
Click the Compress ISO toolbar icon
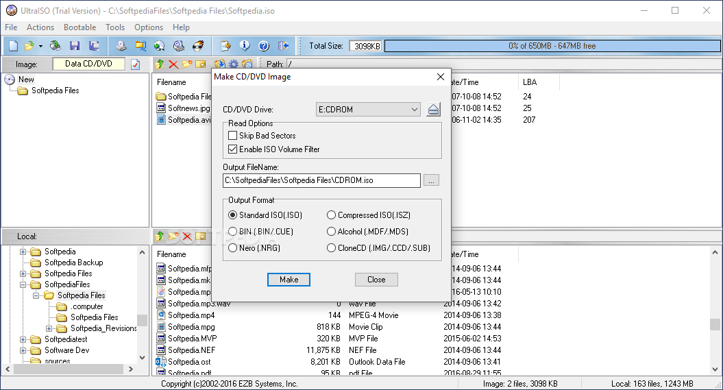tap(160, 46)
